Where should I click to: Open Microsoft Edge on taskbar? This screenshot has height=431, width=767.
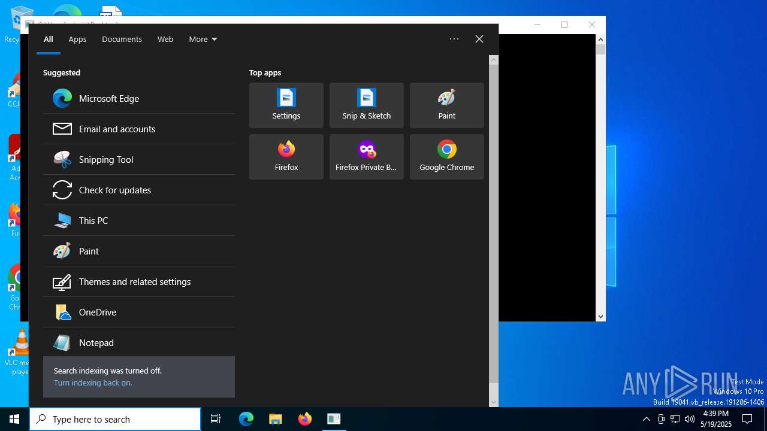click(x=246, y=419)
